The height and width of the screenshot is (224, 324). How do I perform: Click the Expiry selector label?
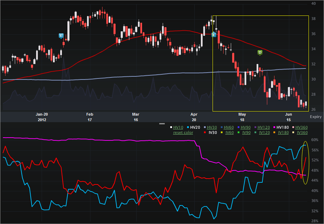click(315, 117)
